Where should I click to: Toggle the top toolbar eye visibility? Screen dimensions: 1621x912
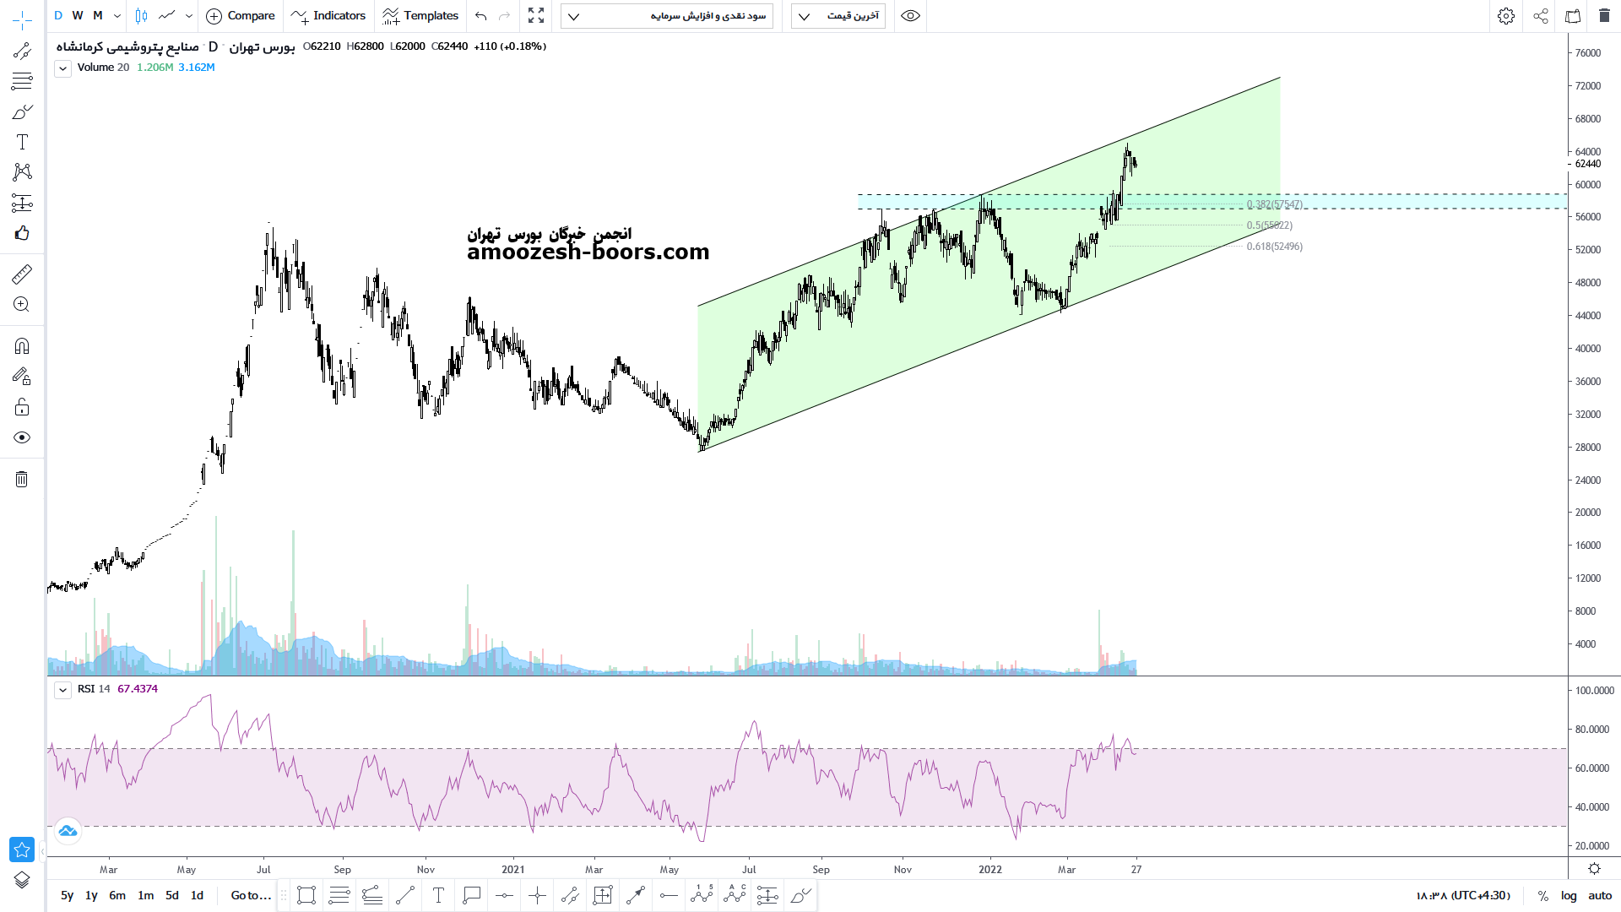point(910,16)
